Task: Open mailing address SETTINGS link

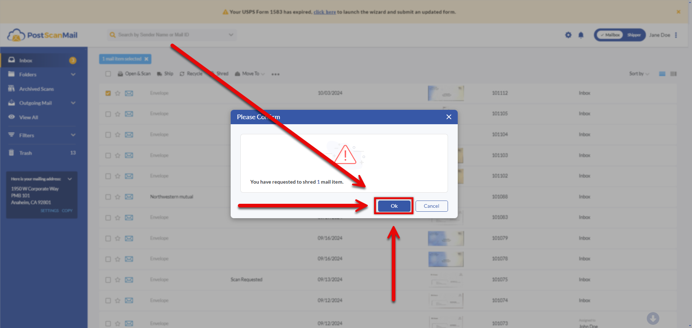Action: click(49, 211)
